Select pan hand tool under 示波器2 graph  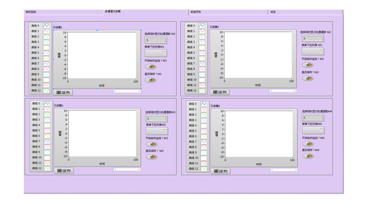(225, 92)
